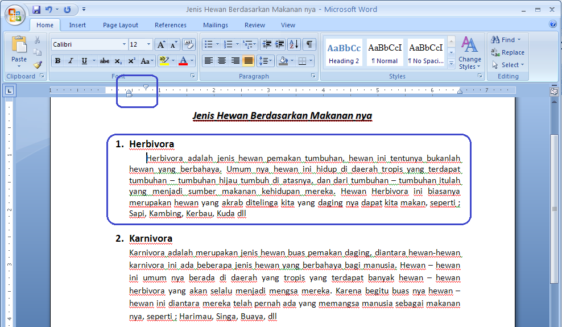The width and height of the screenshot is (562, 327).
Task: Apply strikethrough formatting
Action: (x=105, y=61)
